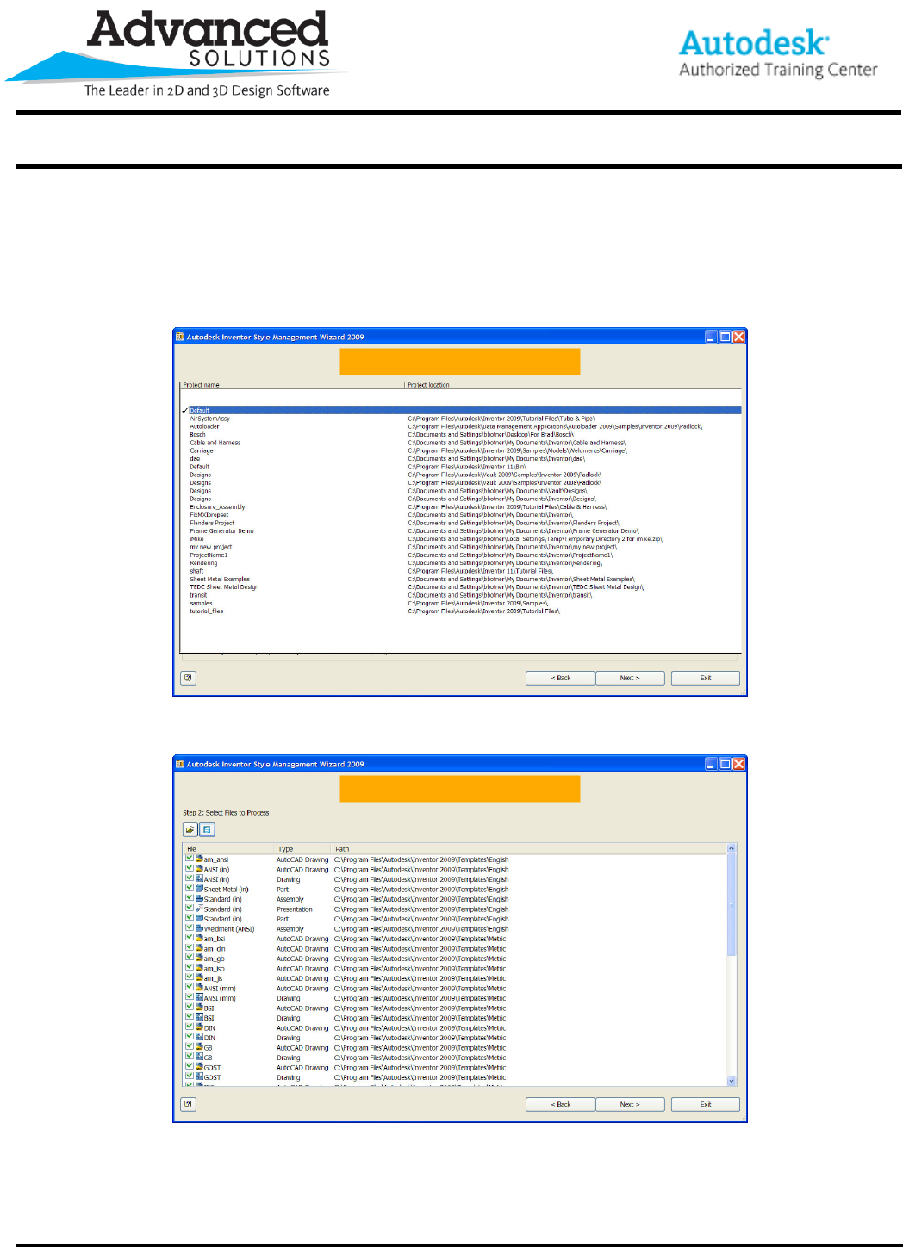Click Back in the Step 2 window

(x=560, y=1104)
